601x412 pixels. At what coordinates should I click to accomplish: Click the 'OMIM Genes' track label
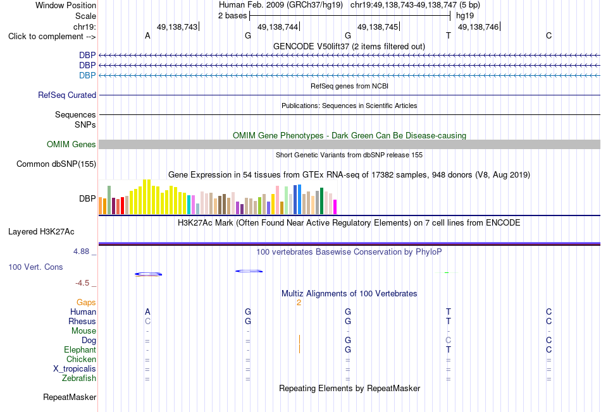pyautogui.click(x=71, y=144)
